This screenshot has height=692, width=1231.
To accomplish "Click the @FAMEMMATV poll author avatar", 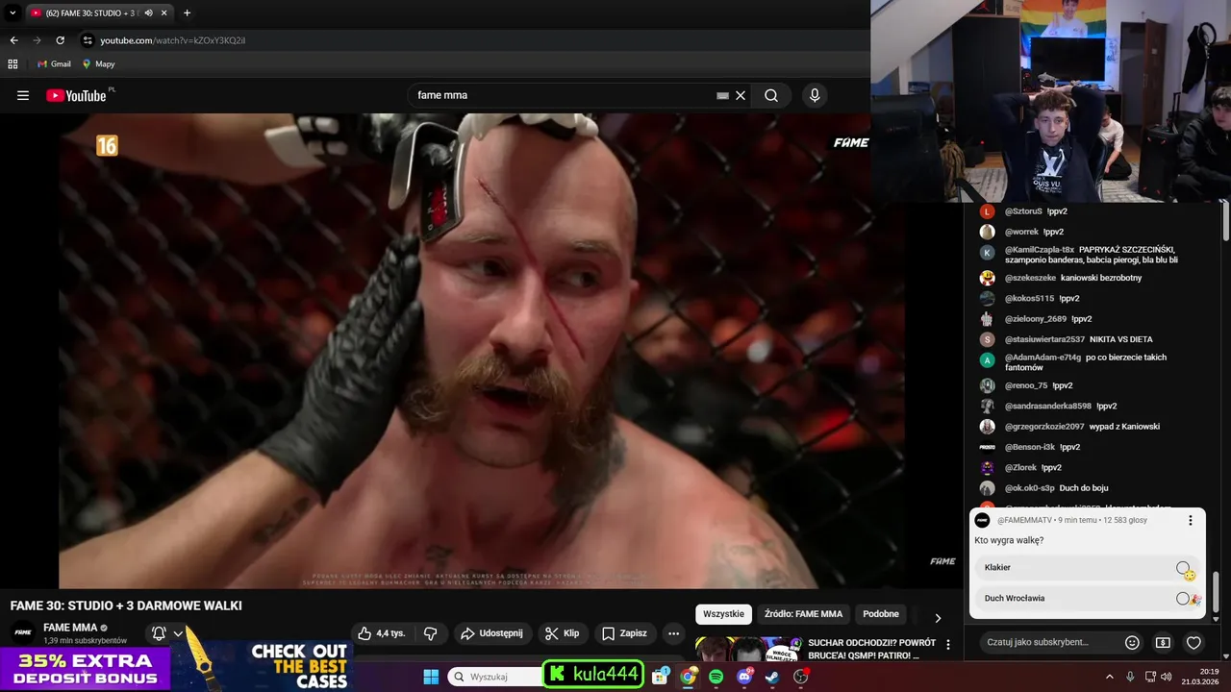I will pos(982,520).
